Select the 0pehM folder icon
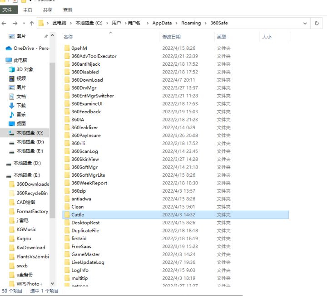The width and height of the screenshot is (327, 296). (67, 49)
